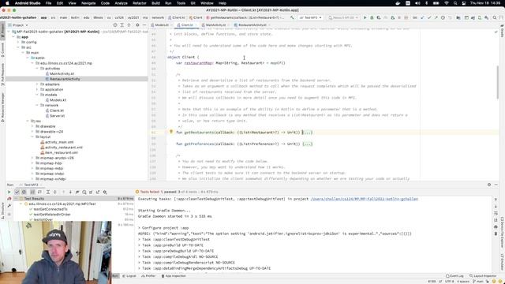Select Client.kt in the project tree

[x=57, y=110]
